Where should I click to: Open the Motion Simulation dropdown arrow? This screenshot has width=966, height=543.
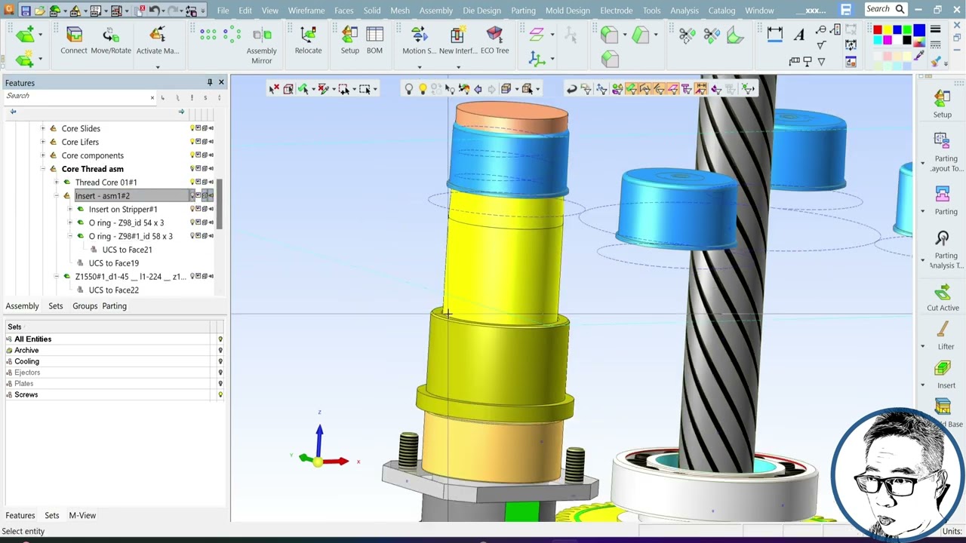pos(420,66)
